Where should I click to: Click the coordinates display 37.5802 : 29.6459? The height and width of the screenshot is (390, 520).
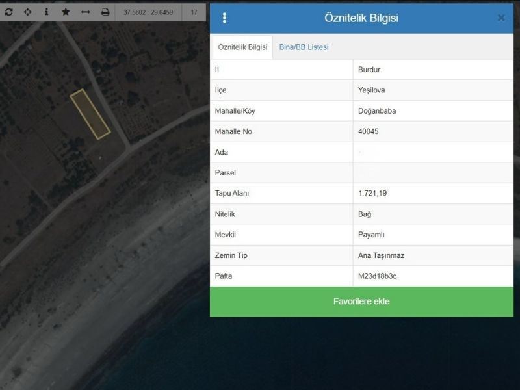tap(148, 12)
